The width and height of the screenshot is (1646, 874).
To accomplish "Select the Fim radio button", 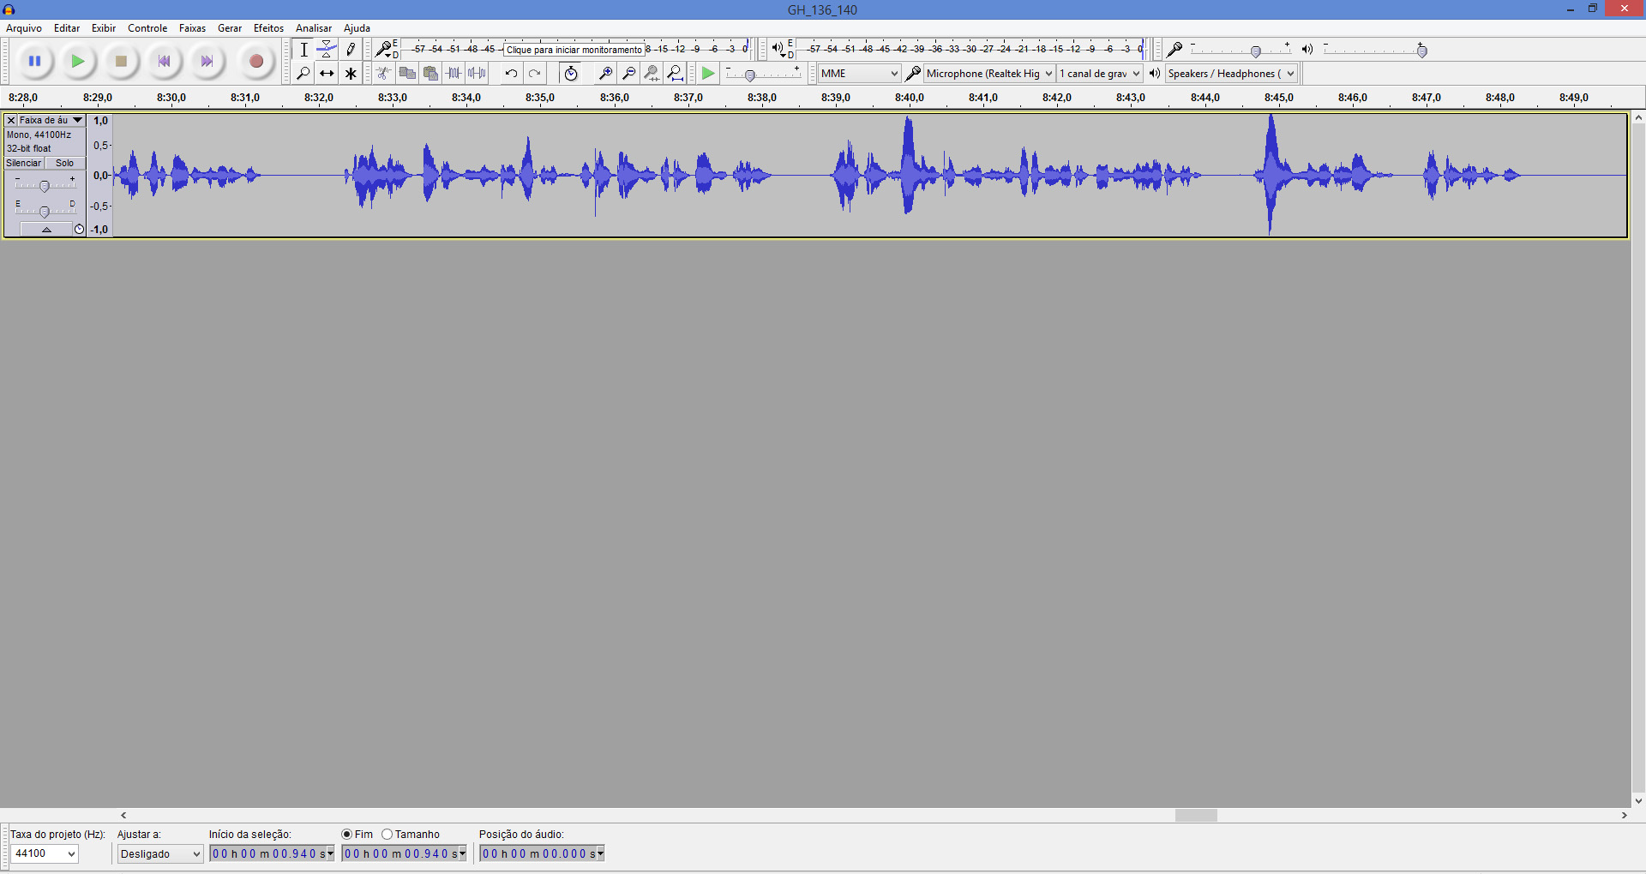I will (x=347, y=835).
